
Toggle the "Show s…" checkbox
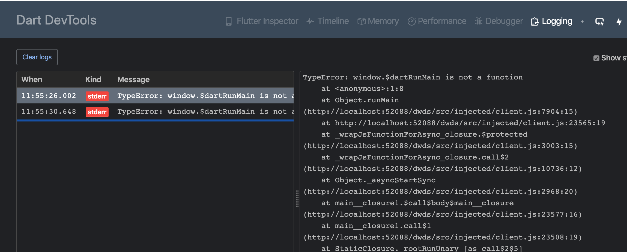click(596, 58)
